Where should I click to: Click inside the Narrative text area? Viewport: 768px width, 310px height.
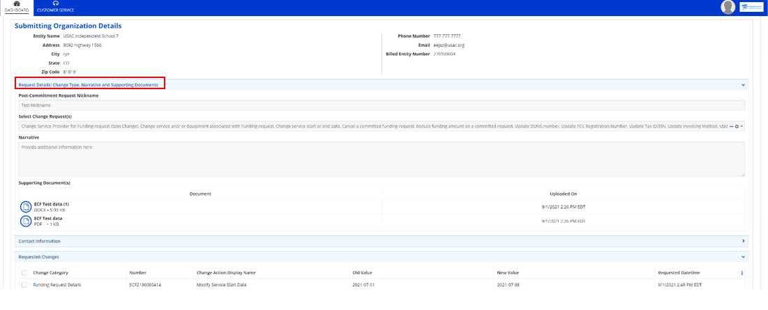[x=382, y=160]
